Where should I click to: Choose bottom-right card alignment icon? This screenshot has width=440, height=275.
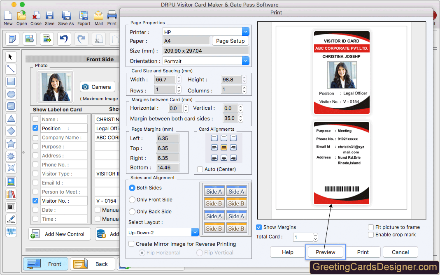point(233,158)
